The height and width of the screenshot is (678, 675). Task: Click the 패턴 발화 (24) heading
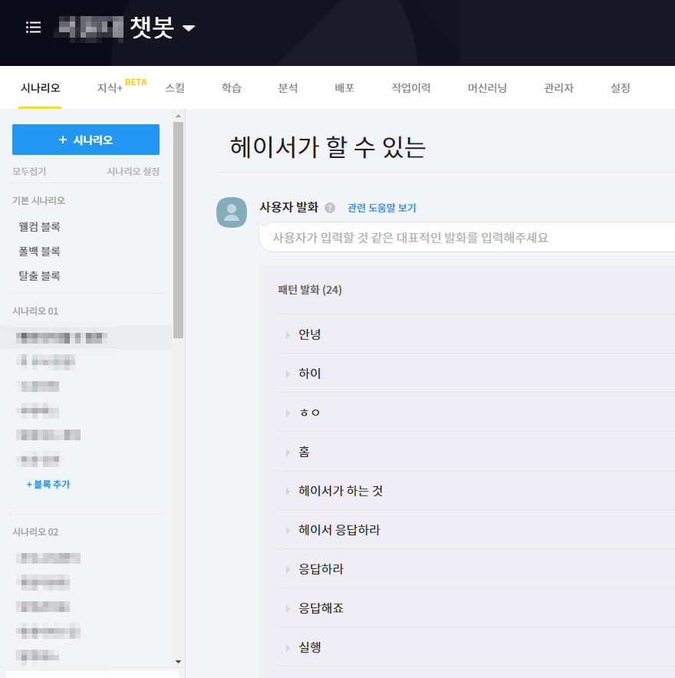310,290
